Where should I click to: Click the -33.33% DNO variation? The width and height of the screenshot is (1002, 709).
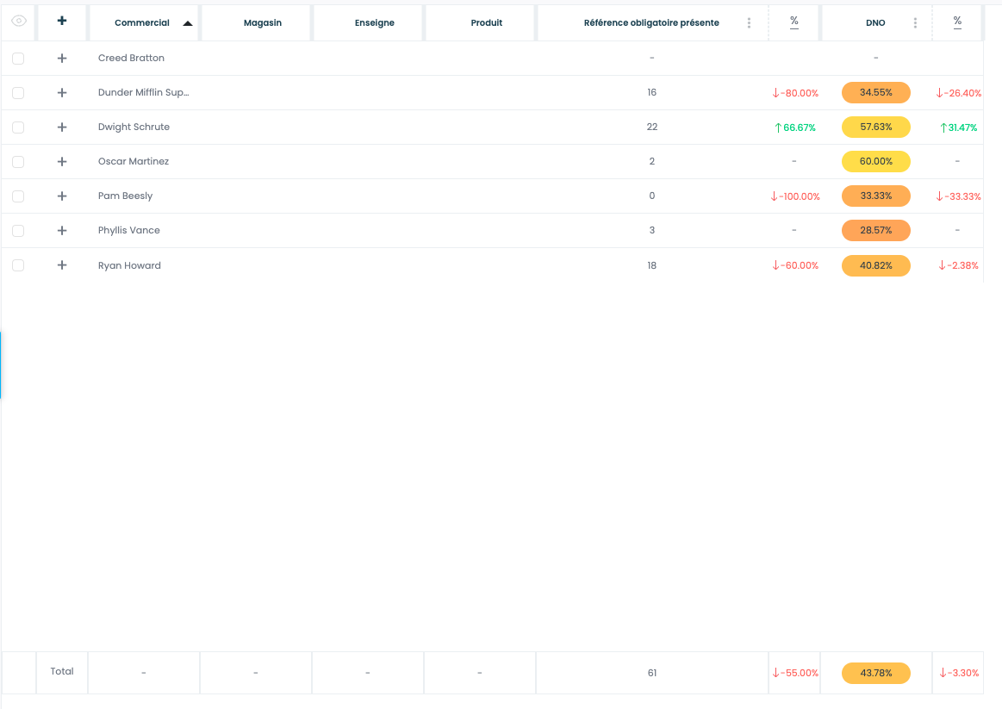tap(959, 196)
